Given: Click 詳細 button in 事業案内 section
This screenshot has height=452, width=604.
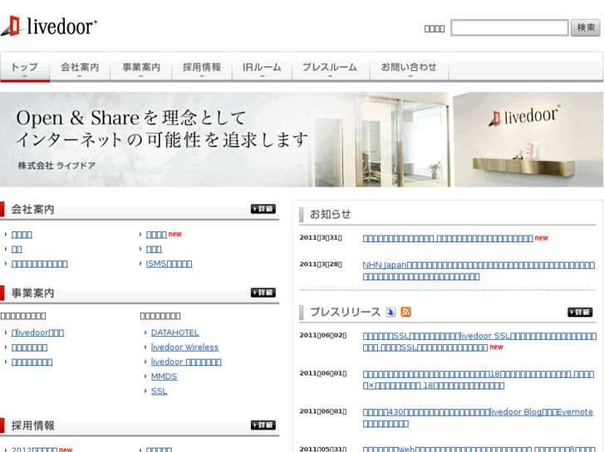Looking at the screenshot, I should click(263, 293).
